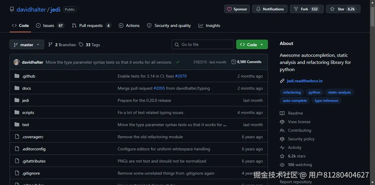Image resolution: width=375 pixels, height=185 pixels.
Task: Click the Sponsor heart button
Action: 237,9
